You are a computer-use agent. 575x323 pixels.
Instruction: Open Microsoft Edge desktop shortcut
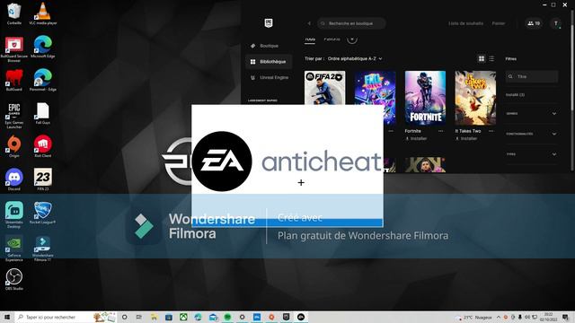(x=43, y=47)
